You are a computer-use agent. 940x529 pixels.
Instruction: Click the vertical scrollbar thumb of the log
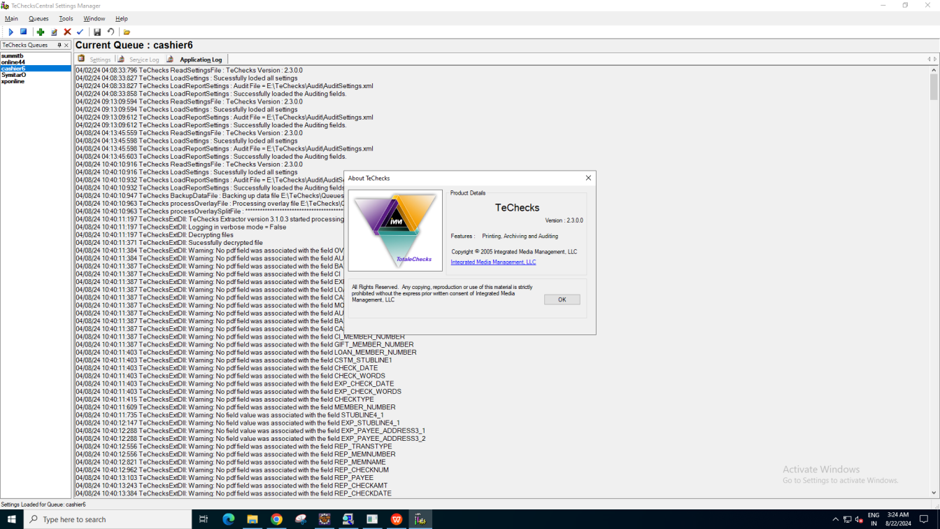[934, 87]
